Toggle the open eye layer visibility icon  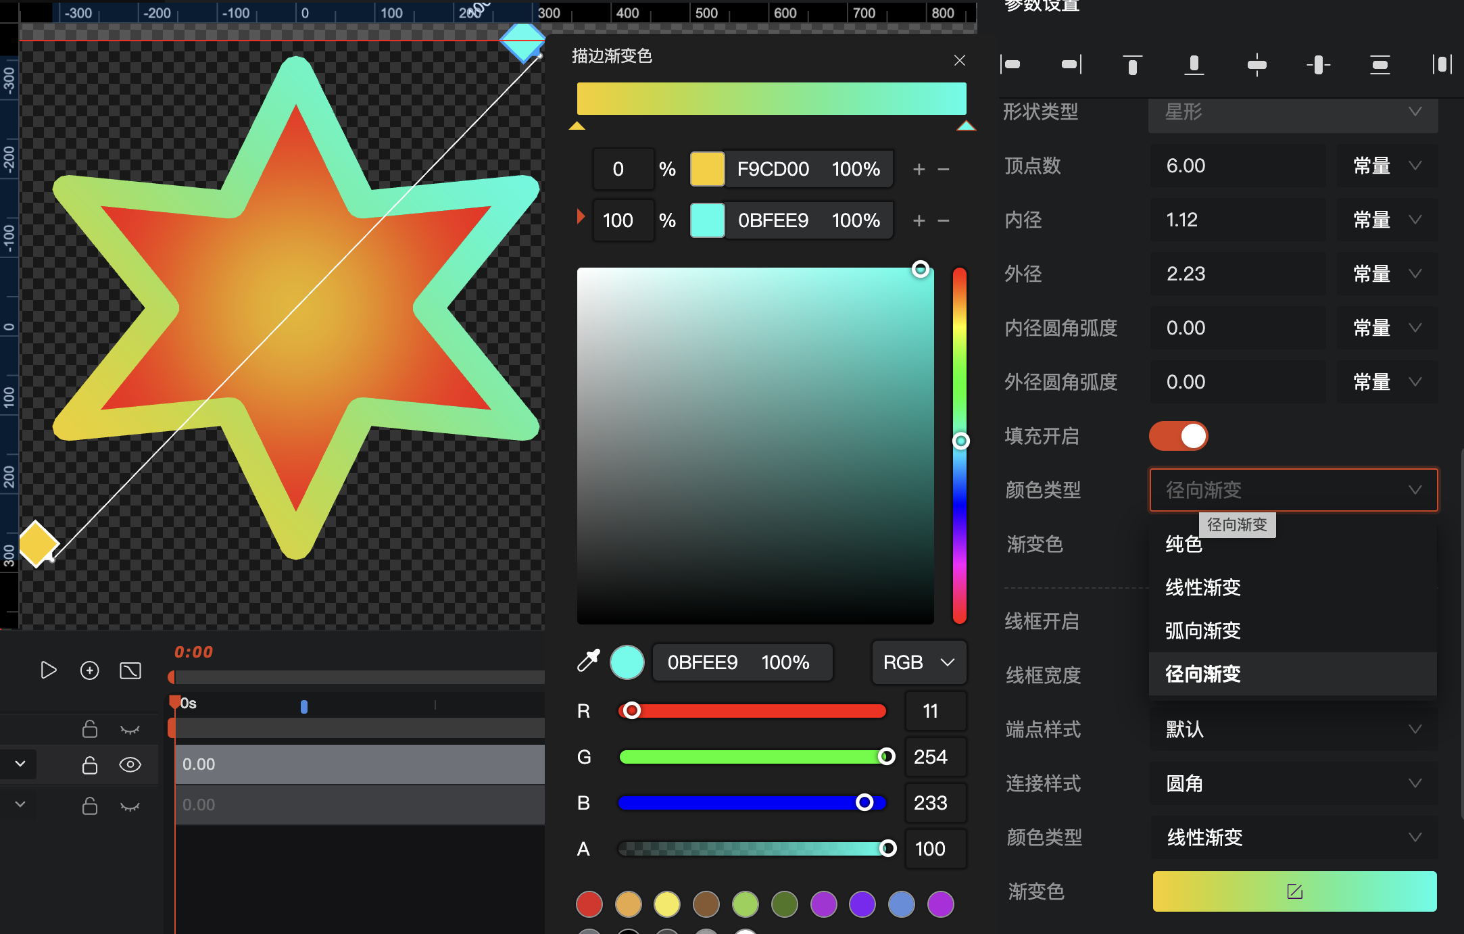click(130, 764)
